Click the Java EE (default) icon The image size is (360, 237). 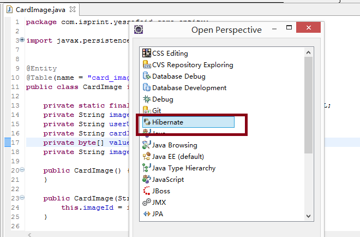coord(147,157)
